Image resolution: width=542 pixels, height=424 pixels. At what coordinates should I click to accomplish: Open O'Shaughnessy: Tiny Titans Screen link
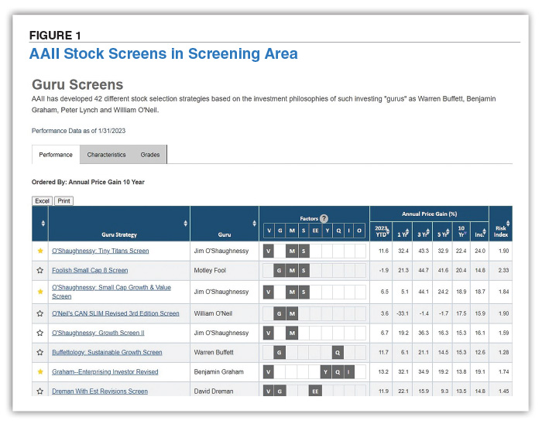(x=100, y=251)
